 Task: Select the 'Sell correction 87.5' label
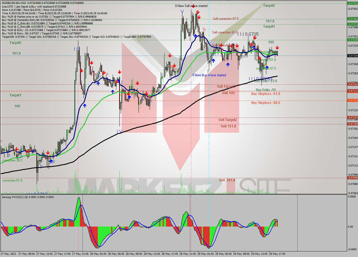[x=225, y=19]
